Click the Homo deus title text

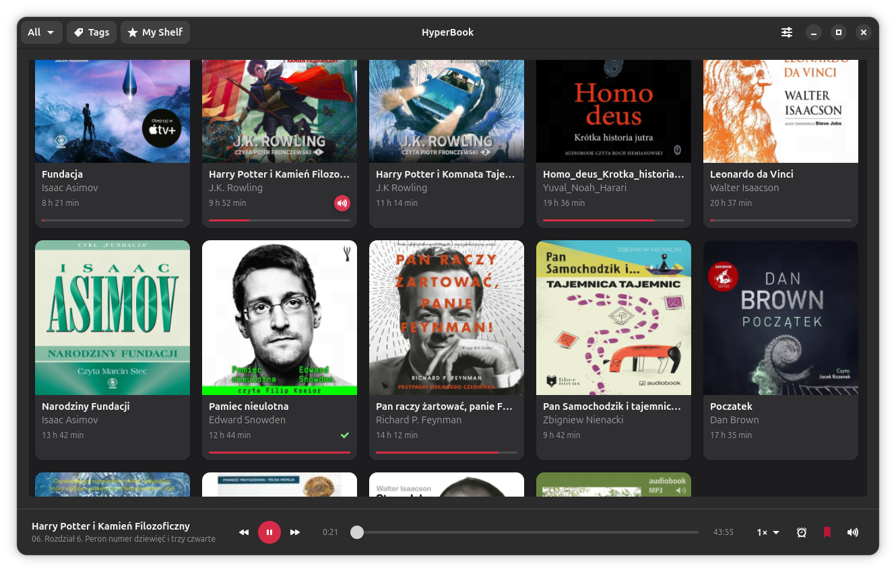613,174
